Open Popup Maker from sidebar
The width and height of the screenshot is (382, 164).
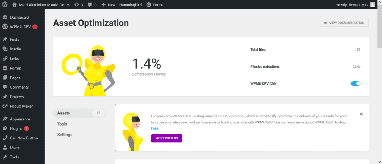click(x=21, y=106)
